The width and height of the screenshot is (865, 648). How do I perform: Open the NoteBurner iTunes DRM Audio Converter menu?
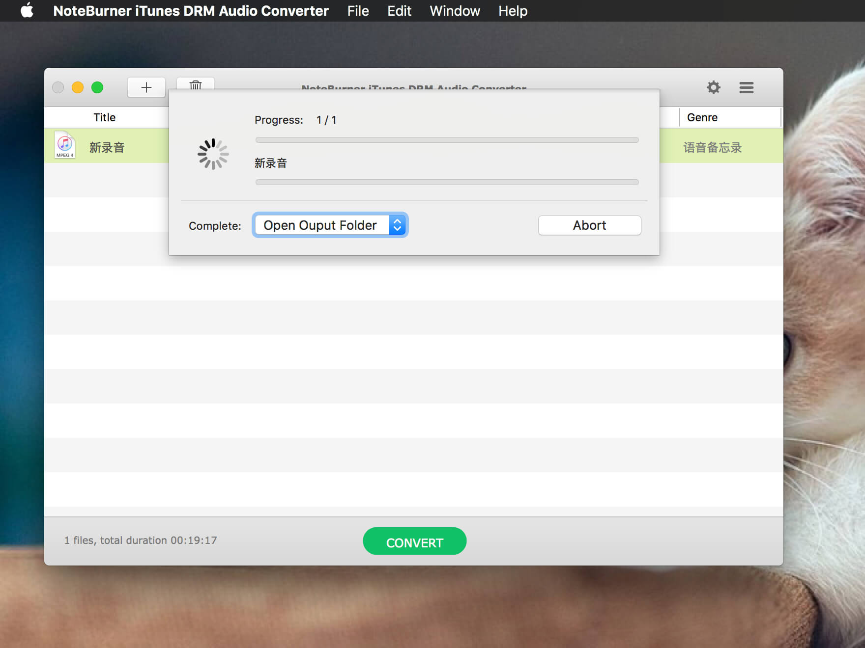191,11
